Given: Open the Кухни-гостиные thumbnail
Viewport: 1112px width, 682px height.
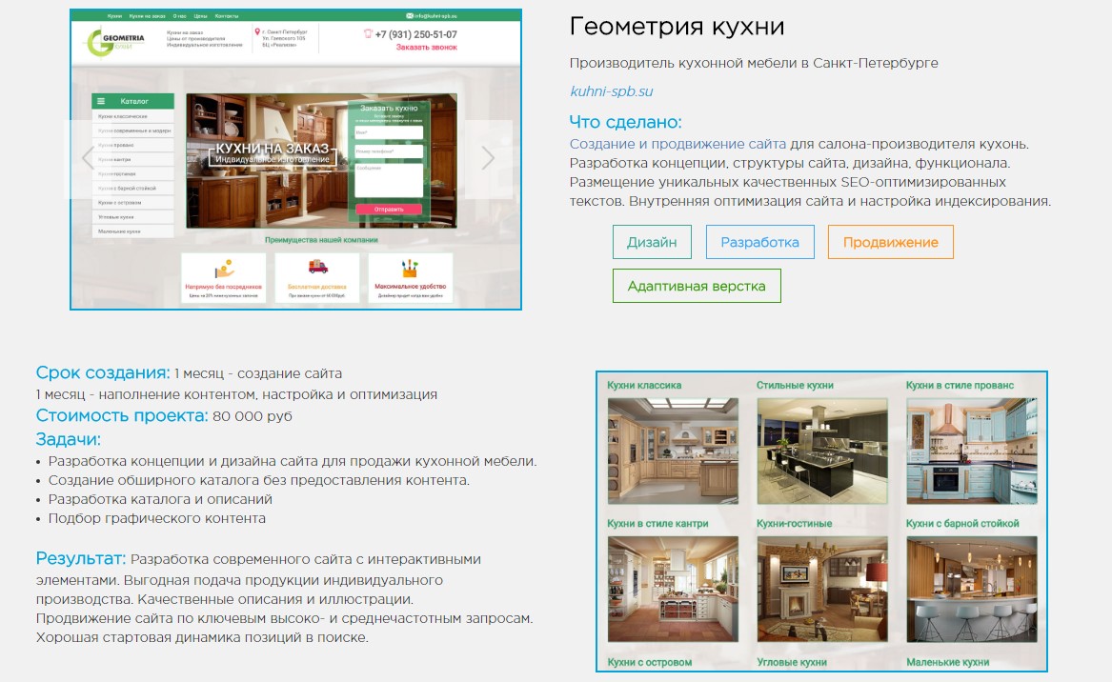Looking at the screenshot, I should click(822, 589).
